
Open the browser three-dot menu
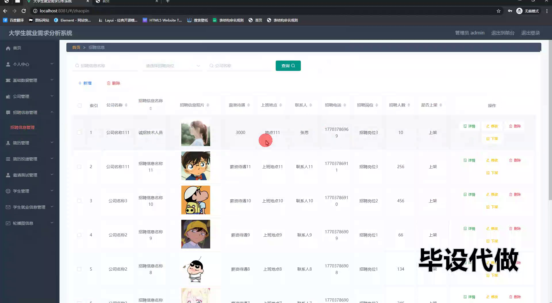[x=547, y=11]
